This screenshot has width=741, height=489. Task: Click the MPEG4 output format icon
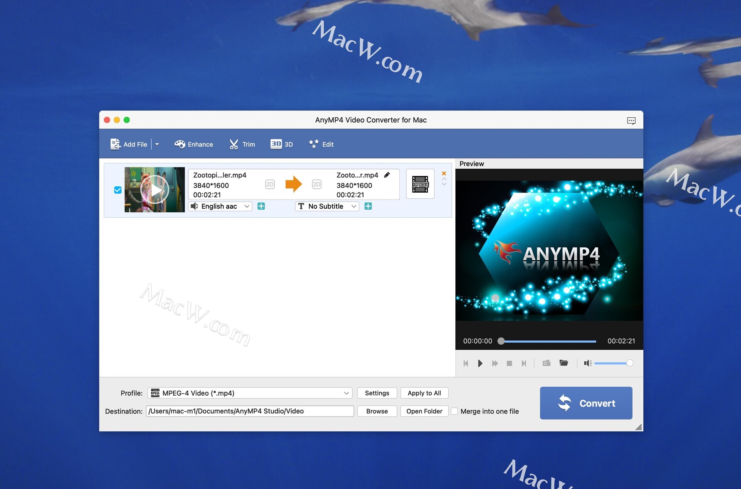(x=420, y=184)
